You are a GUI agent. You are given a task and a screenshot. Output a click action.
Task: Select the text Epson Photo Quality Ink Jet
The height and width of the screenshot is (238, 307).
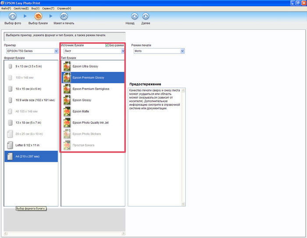[90, 123]
